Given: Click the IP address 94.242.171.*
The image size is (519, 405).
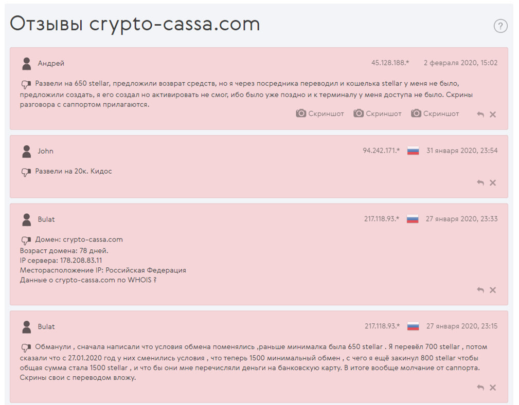Looking at the screenshot, I should (x=381, y=151).
